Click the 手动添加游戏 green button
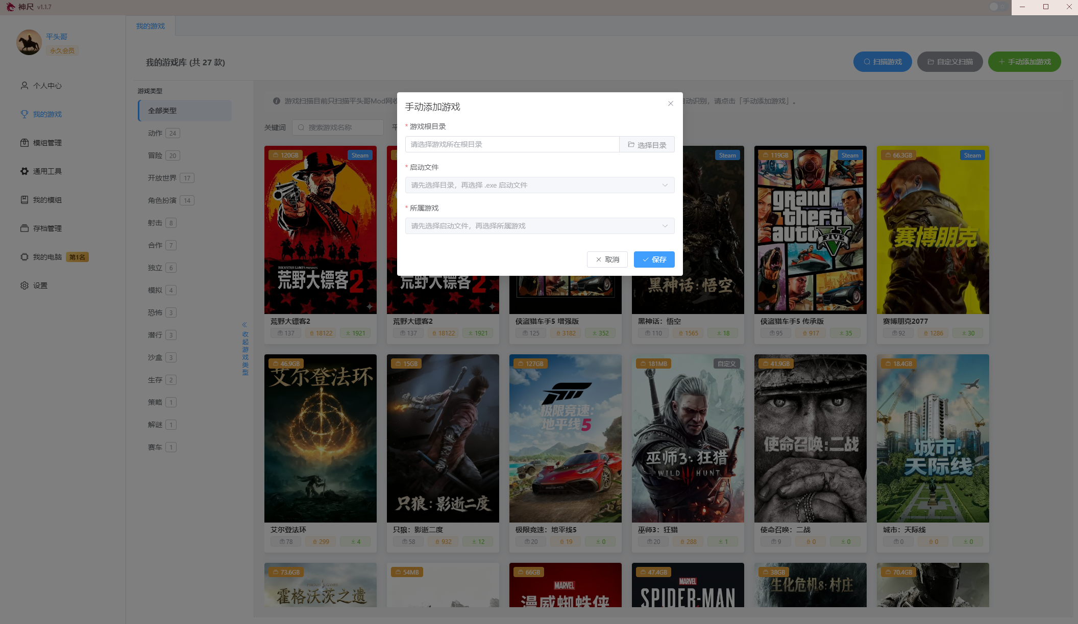 pos(1024,62)
